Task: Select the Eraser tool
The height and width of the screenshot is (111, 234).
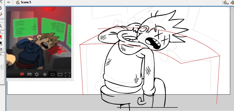Action: [x=1, y=14]
